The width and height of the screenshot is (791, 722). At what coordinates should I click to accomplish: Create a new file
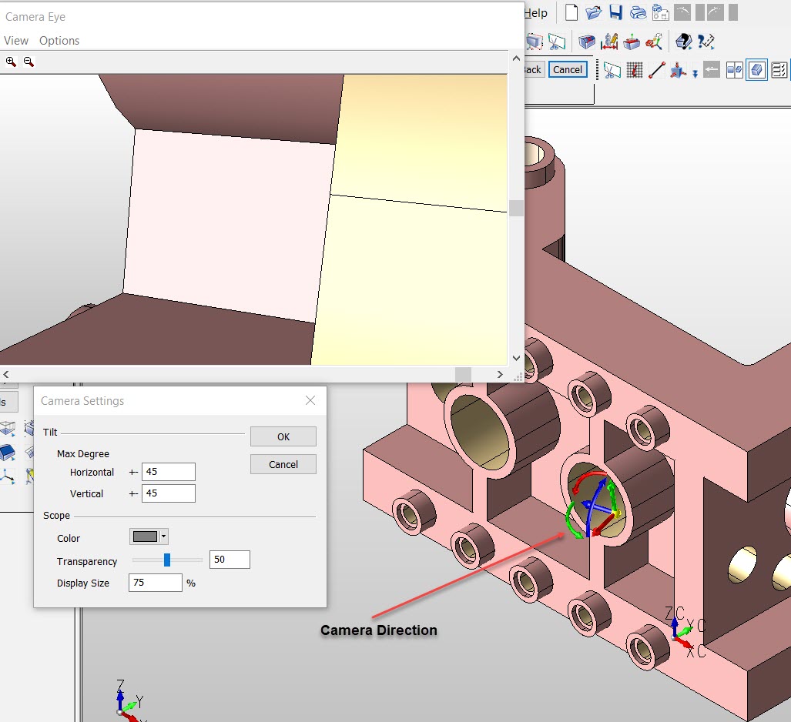570,12
